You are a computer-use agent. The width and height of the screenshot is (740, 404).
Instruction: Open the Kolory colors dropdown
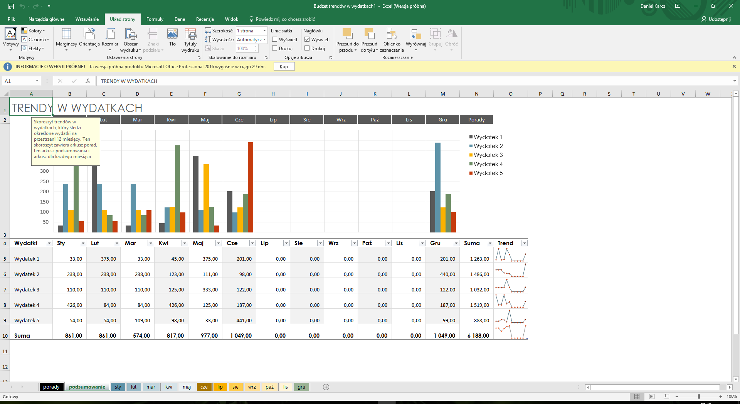(x=34, y=31)
